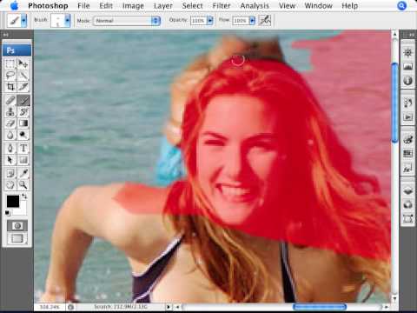The image size is (417, 313).
Task: Open the tool preset picker arrow
Action: [23, 21]
